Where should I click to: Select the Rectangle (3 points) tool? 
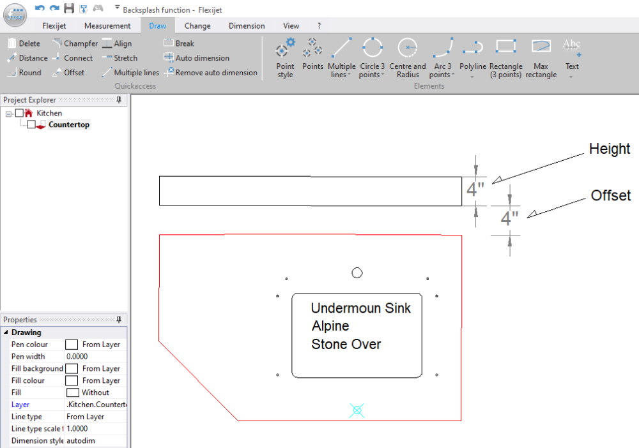tap(506, 57)
